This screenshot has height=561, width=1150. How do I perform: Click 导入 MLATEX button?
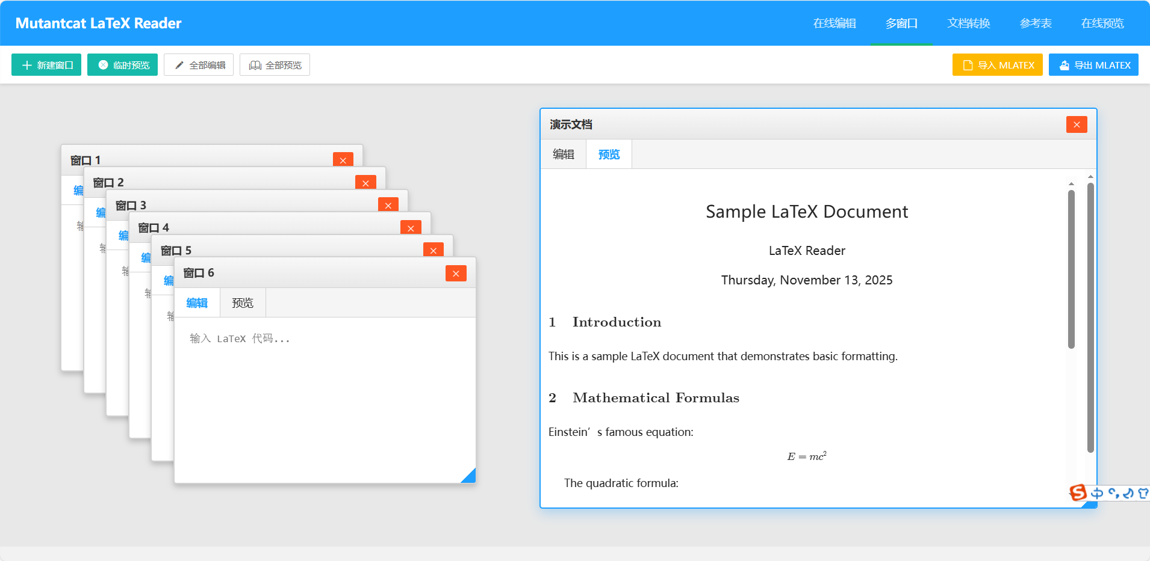[x=997, y=65]
